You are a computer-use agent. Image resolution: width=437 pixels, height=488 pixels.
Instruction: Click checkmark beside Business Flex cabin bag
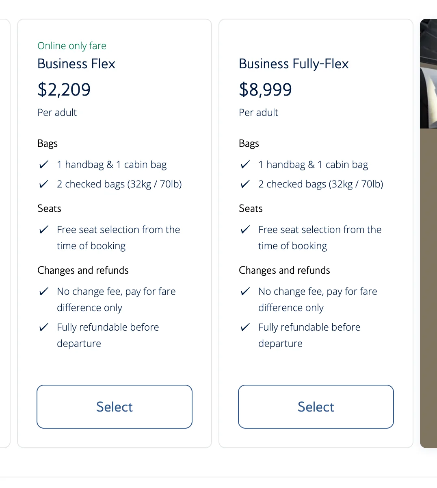44,165
